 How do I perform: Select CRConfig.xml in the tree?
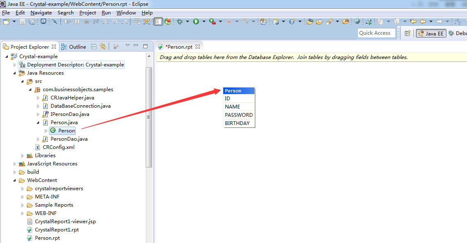pos(58,147)
